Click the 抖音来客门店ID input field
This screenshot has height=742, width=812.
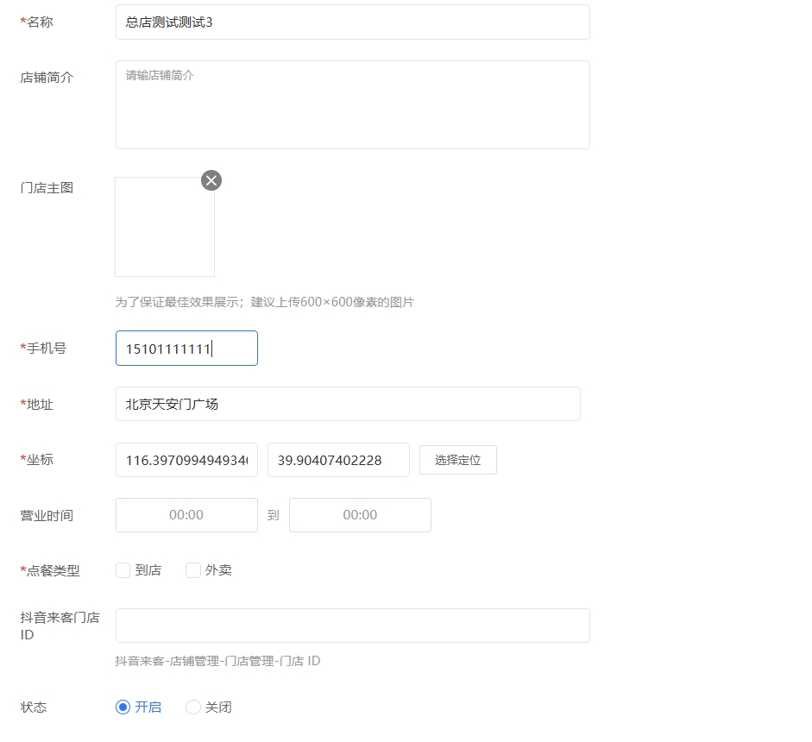tap(352, 625)
